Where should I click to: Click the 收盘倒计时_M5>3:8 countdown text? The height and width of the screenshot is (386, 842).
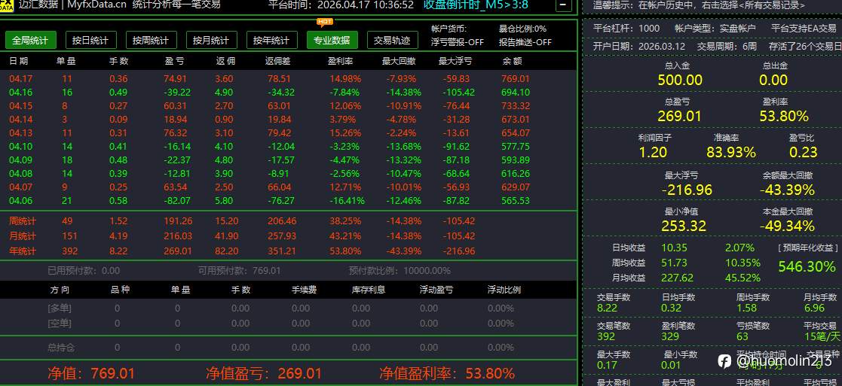[476, 5]
